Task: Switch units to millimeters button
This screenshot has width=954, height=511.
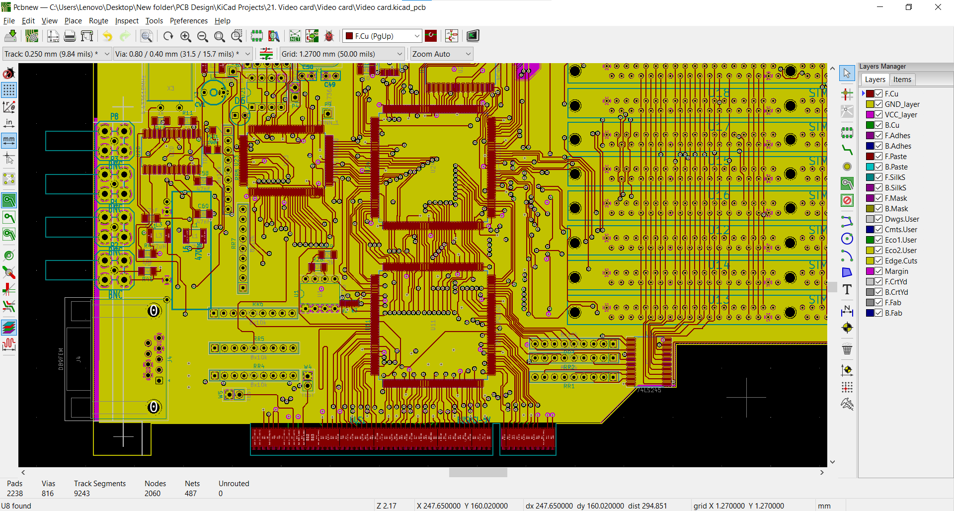Action: coord(9,141)
